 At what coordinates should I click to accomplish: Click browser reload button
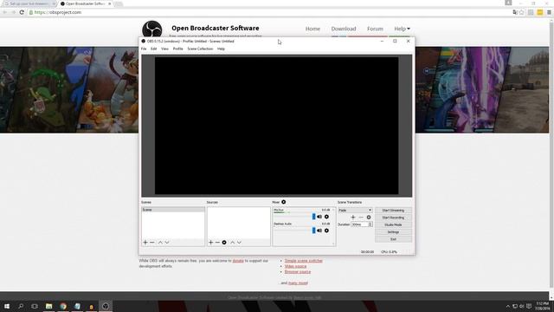22,12
